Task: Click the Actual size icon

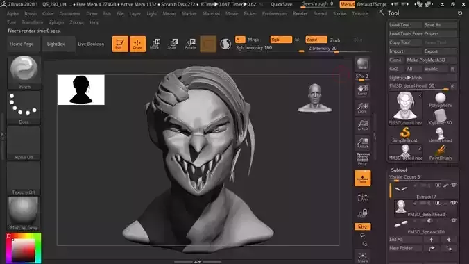Action: tap(363, 125)
